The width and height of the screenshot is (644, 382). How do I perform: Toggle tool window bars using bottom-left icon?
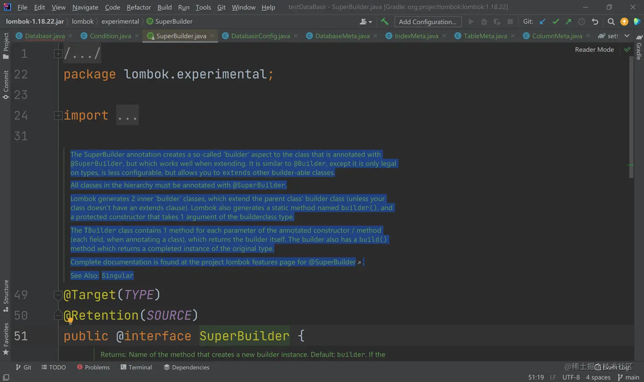point(6,377)
